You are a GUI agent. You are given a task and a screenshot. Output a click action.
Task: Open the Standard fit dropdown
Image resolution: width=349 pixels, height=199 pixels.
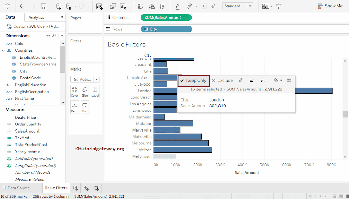click(x=237, y=6)
